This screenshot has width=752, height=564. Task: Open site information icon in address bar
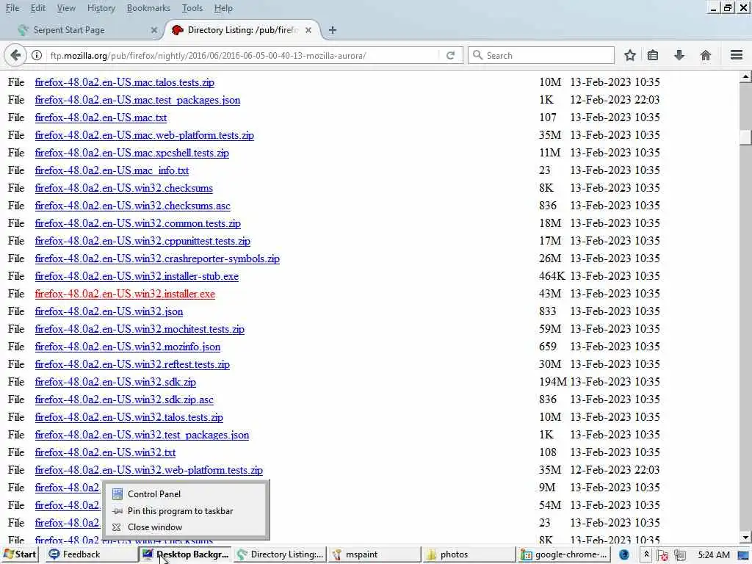(37, 55)
